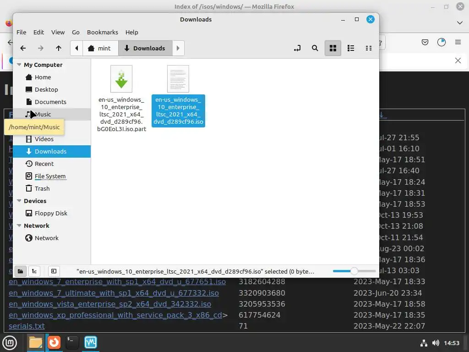
Task: Select Downloads in the sidebar
Action: click(52, 151)
